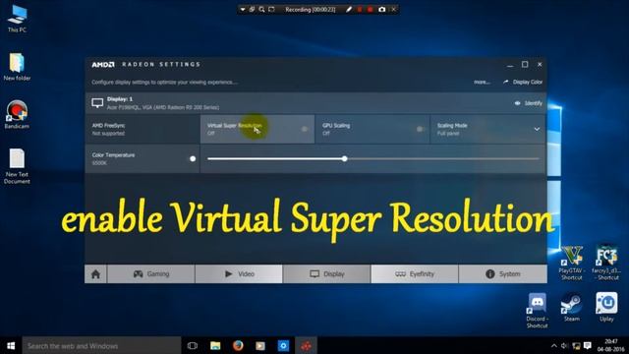Open Task View on the taskbar
This screenshot has width=629, height=354.
(x=193, y=345)
